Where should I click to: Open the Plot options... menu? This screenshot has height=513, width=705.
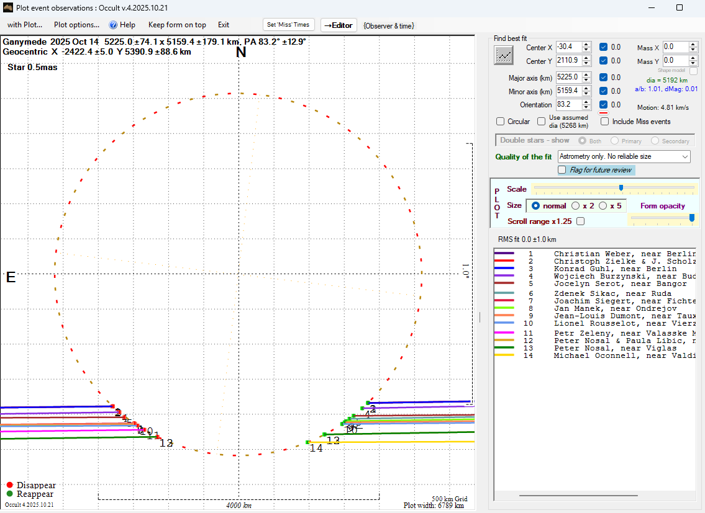(x=76, y=25)
